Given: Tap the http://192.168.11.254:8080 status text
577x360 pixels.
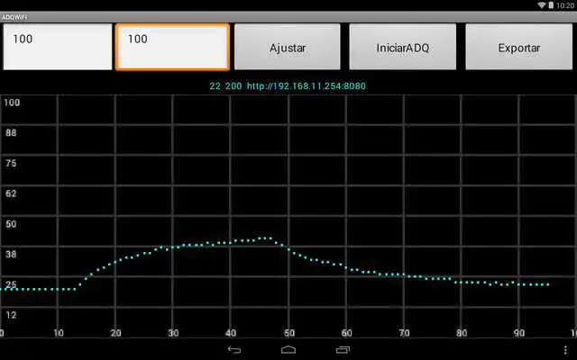Looking at the screenshot, I should click(307, 86).
